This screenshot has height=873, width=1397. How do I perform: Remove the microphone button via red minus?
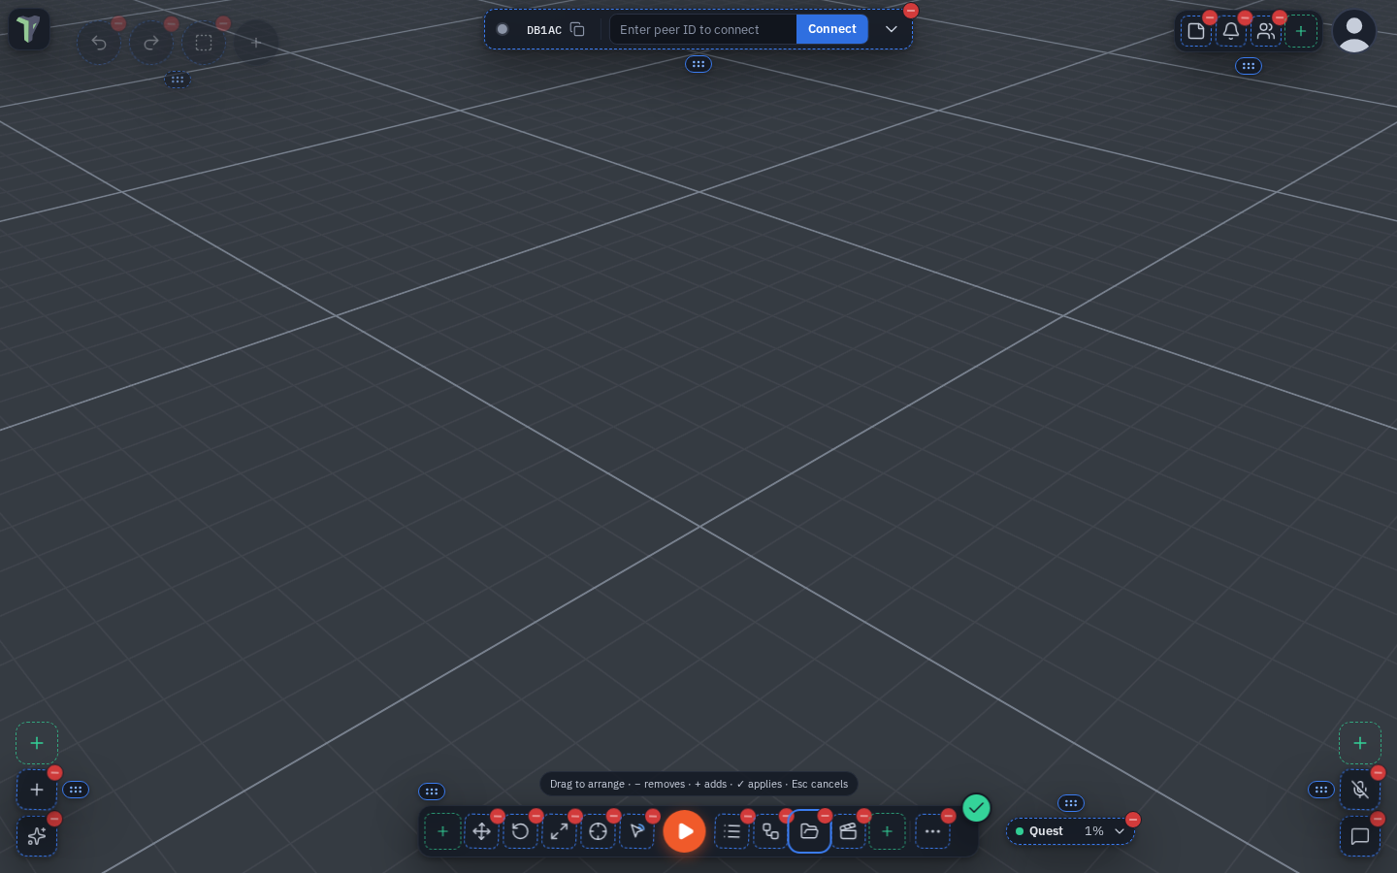1378,773
